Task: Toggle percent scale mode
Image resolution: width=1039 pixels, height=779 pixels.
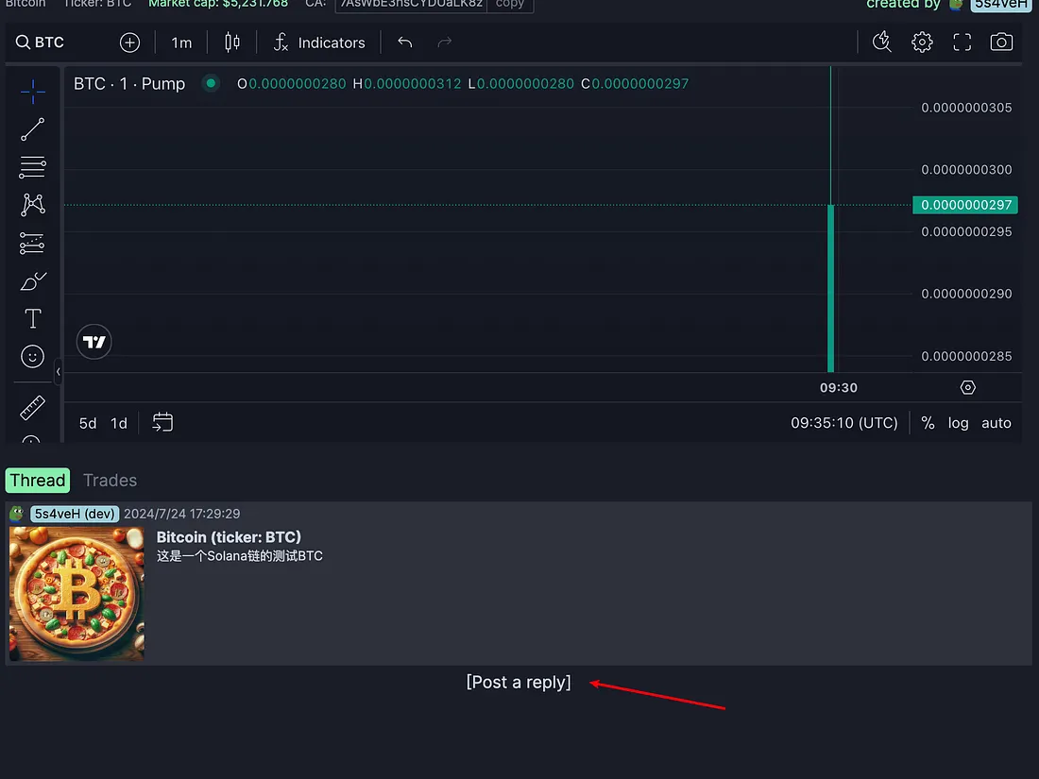Action: click(928, 423)
